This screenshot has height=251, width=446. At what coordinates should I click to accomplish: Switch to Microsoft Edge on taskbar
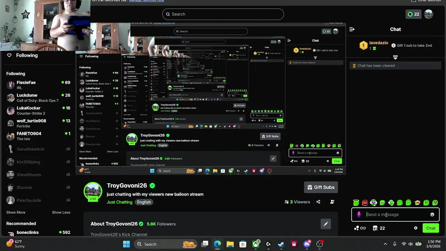pos(217,244)
